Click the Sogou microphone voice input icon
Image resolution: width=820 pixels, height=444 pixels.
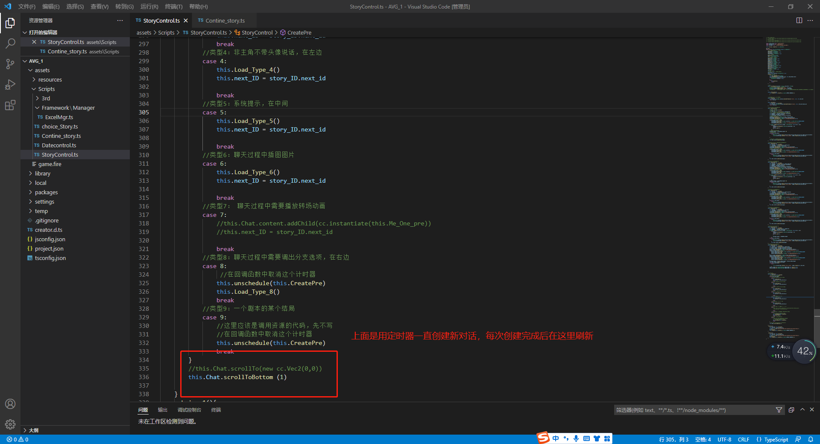coord(576,438)
